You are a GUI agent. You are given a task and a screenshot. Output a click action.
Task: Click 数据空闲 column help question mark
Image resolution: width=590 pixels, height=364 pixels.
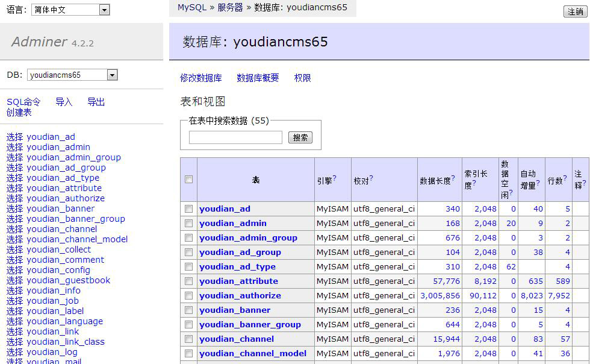(511, 192)
